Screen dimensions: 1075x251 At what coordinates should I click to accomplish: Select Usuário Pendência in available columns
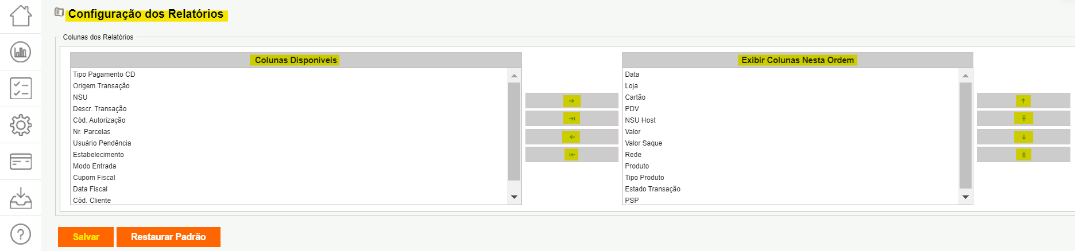[x=289, y=143]
